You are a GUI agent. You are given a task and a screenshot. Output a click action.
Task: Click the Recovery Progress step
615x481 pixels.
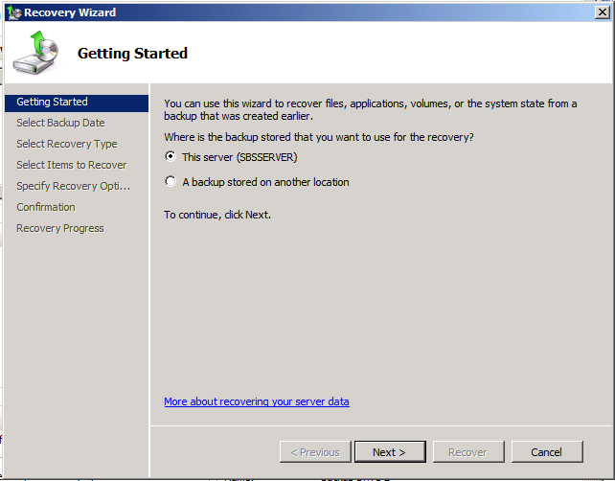[x=59, y=228]
